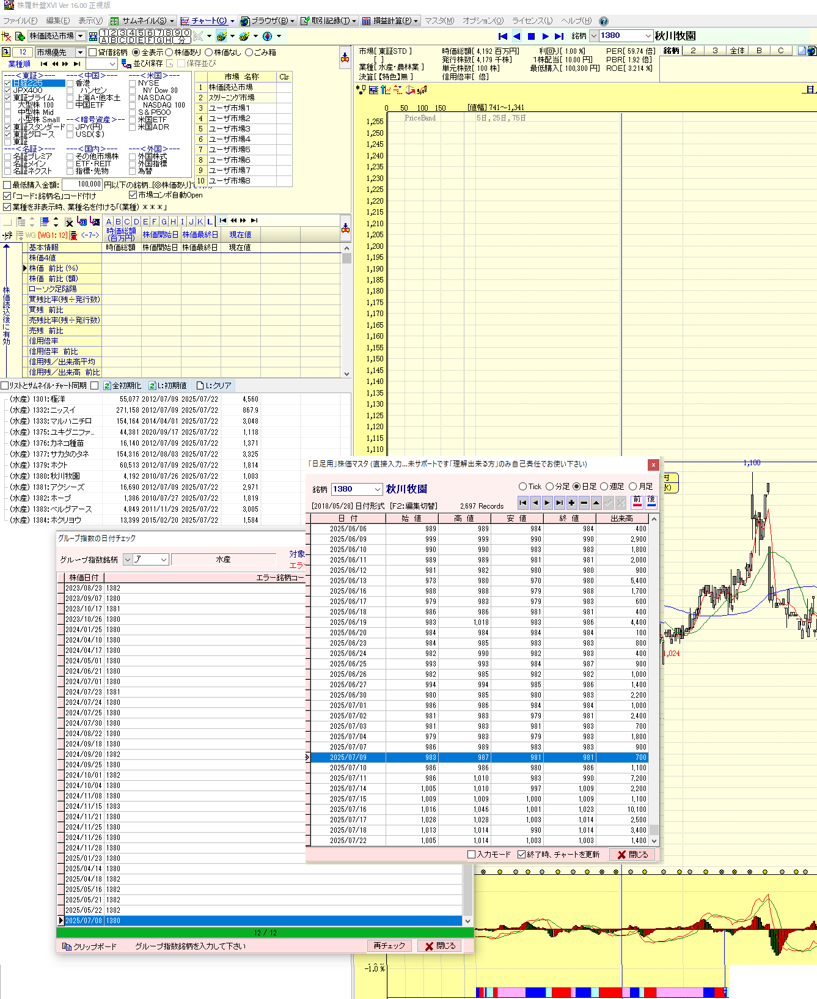Viewport: 817px width, 999px height.
Task: Click the next stock blue arrow icon
Action: tap(545, 36)
